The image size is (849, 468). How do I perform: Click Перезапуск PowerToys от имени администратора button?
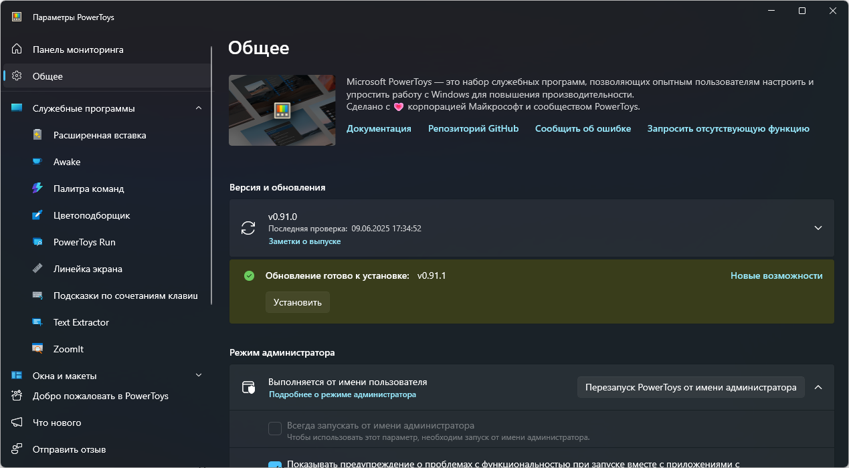click(691, 387)
